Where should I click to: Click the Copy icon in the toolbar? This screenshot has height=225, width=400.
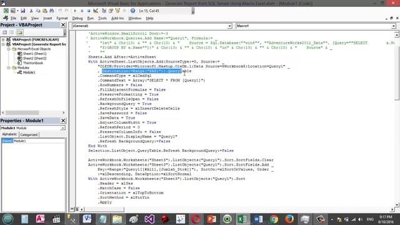37,11
